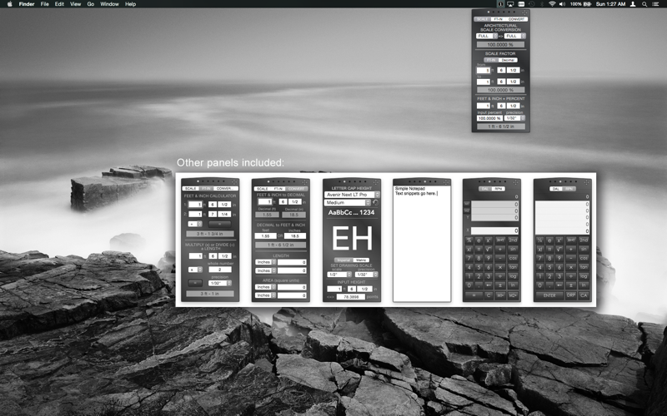Click the input percent field showing 100.0000 %

(489, 118)
